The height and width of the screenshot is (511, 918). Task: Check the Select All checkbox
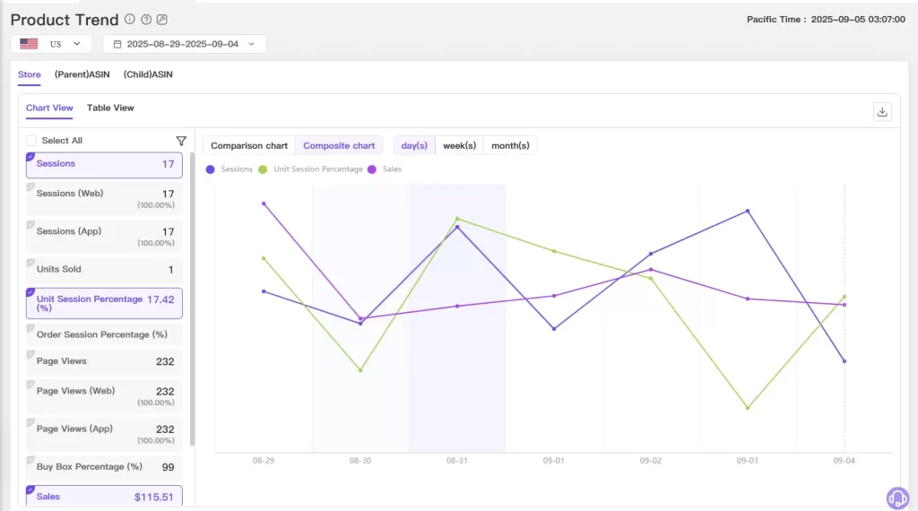coord(31,141)
